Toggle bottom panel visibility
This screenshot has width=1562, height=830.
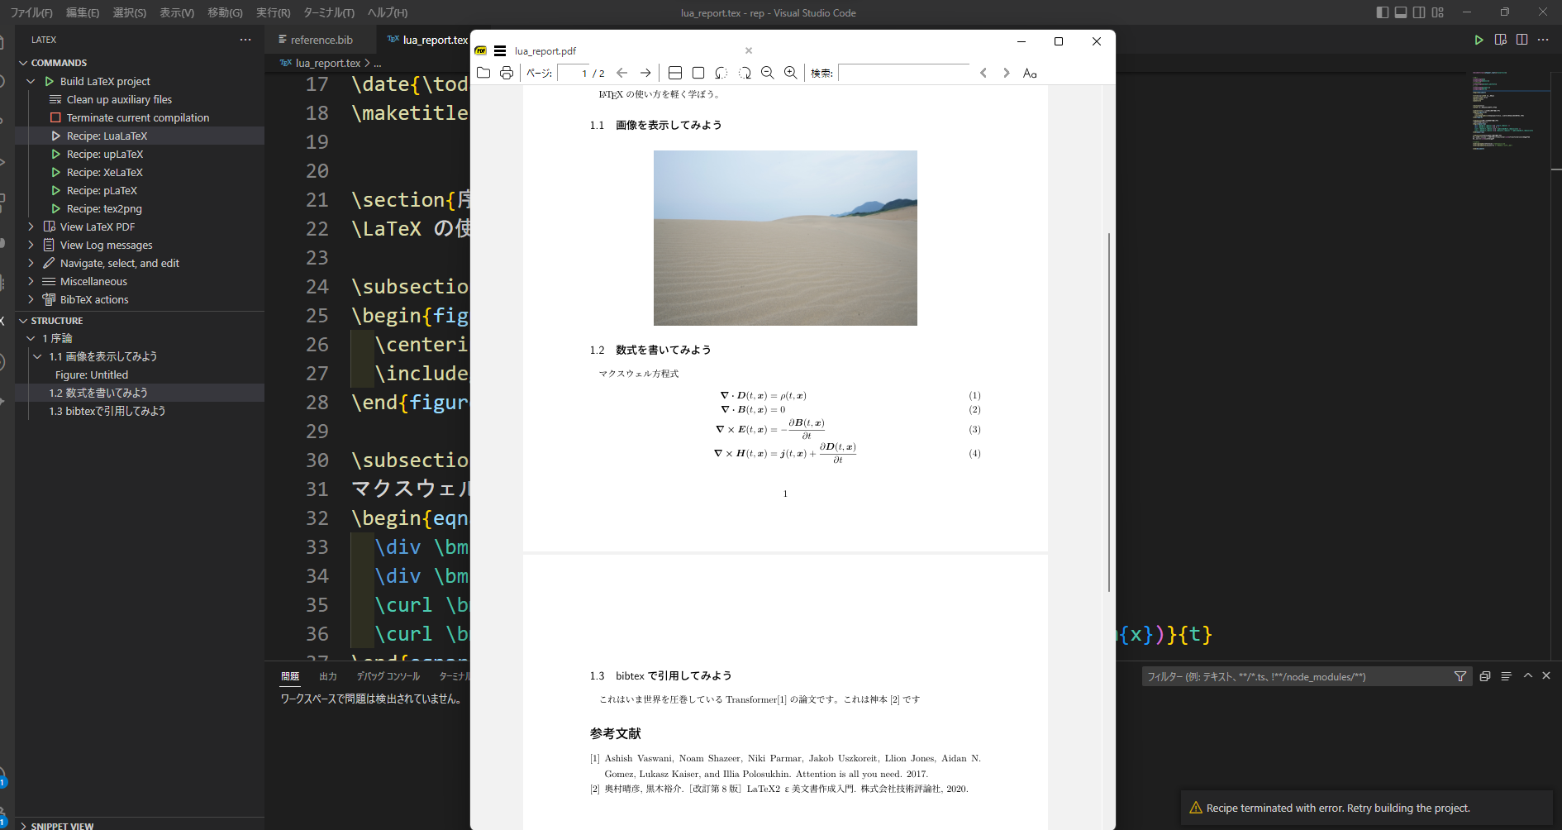(1401, 12)
